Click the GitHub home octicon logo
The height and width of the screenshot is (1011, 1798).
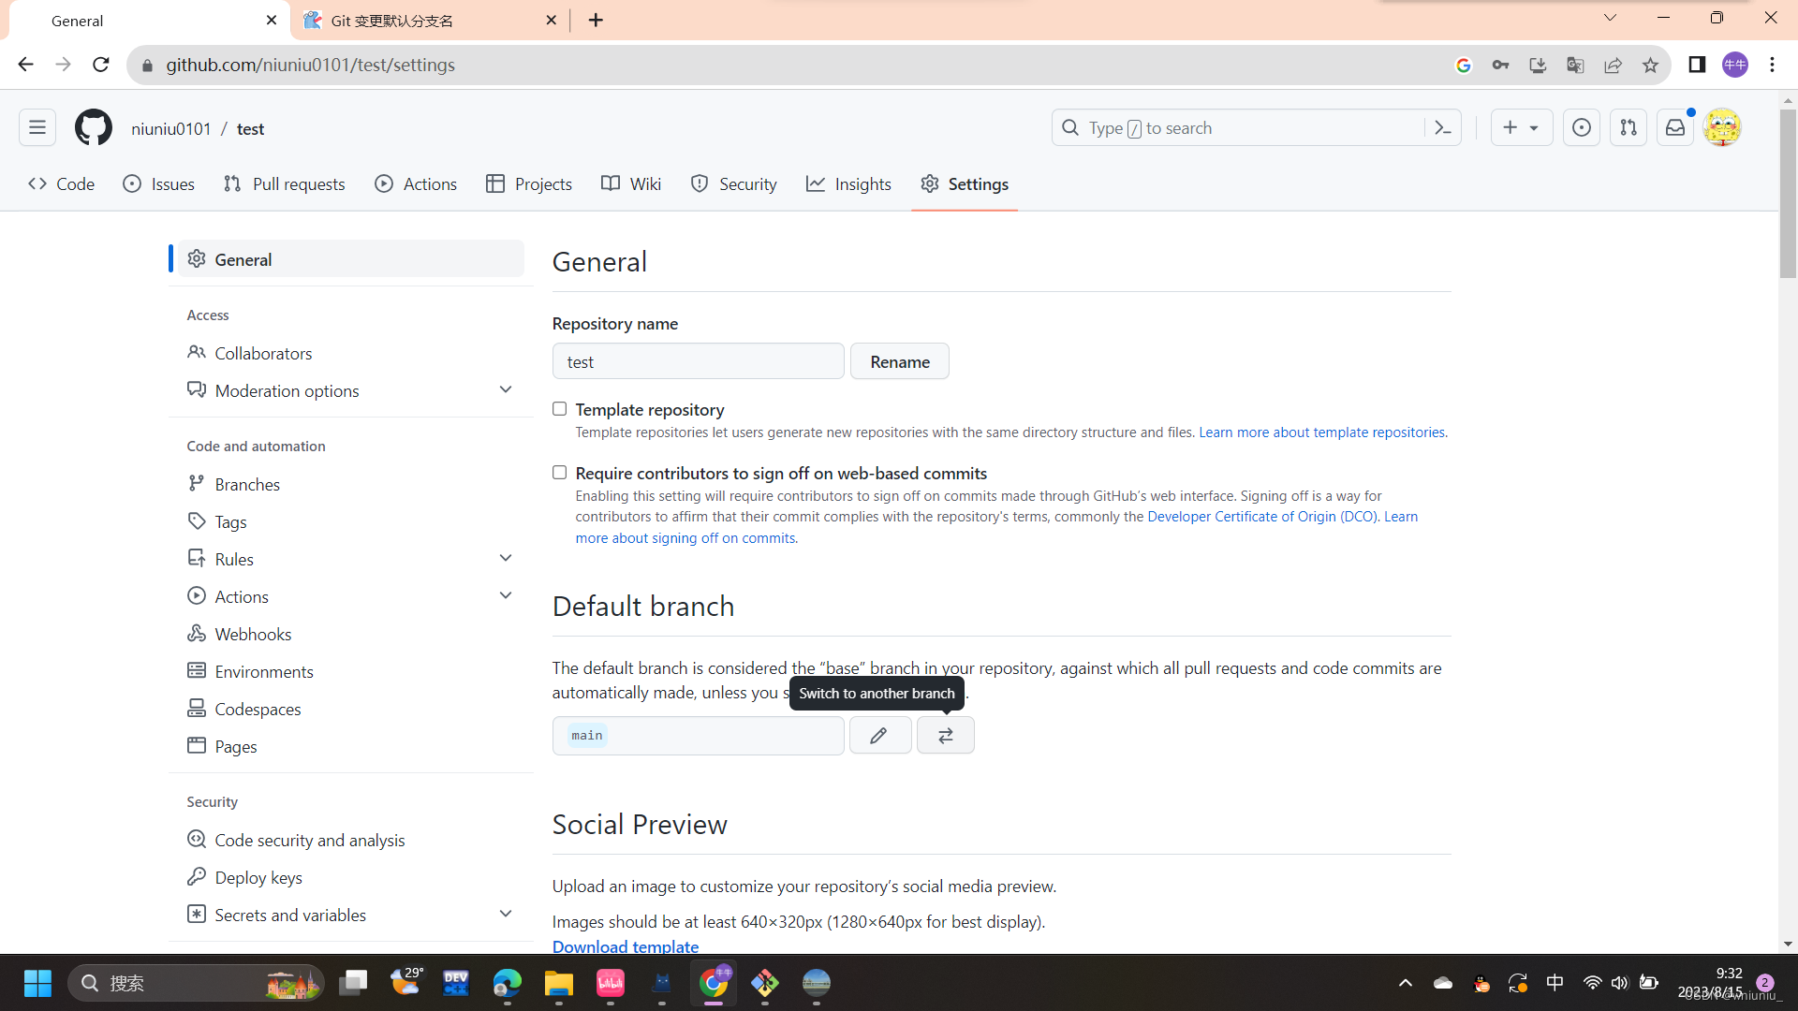point(93,127)
